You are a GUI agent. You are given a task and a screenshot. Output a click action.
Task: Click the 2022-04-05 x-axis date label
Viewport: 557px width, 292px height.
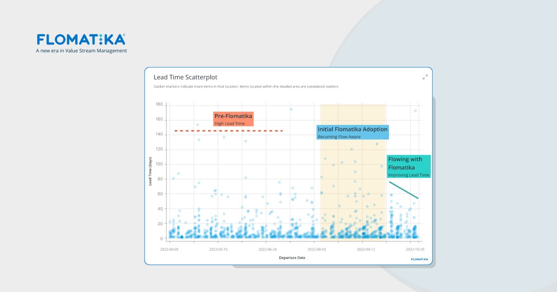pos(169,249)
